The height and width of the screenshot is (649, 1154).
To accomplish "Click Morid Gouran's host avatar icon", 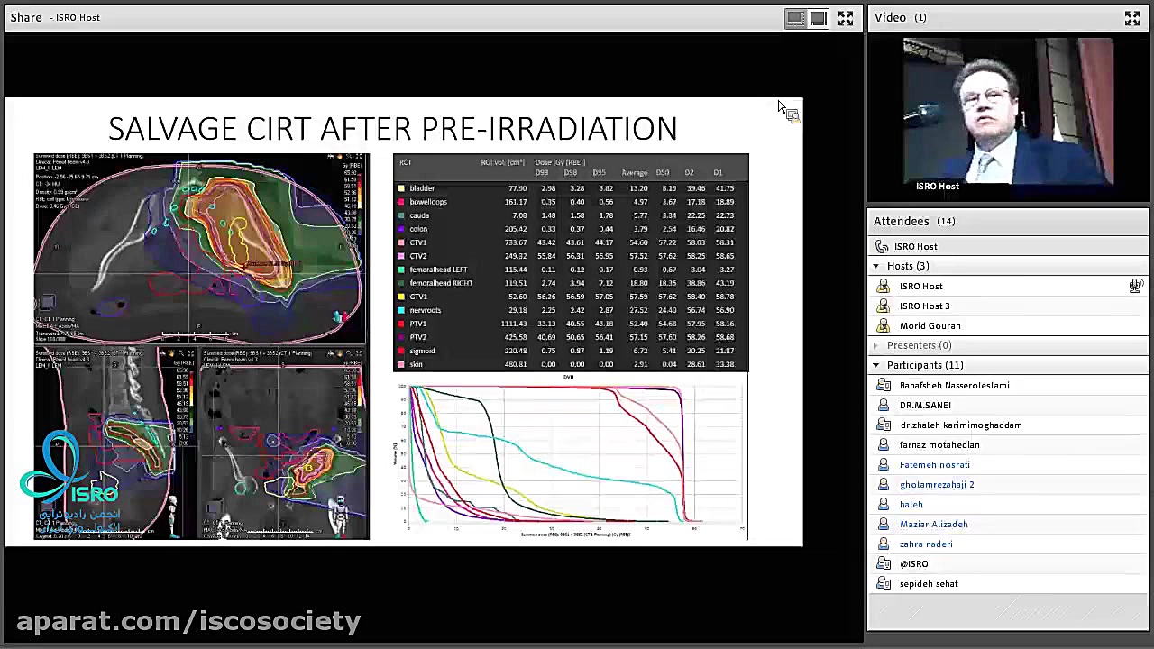I will pyautogui.click(x=884, y=326).
